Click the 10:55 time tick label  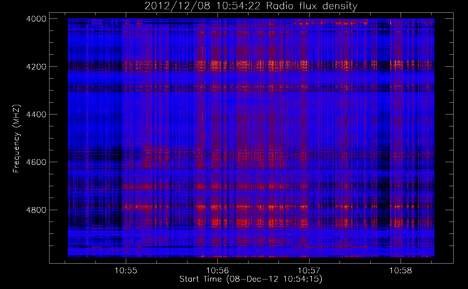click(126, 271)
